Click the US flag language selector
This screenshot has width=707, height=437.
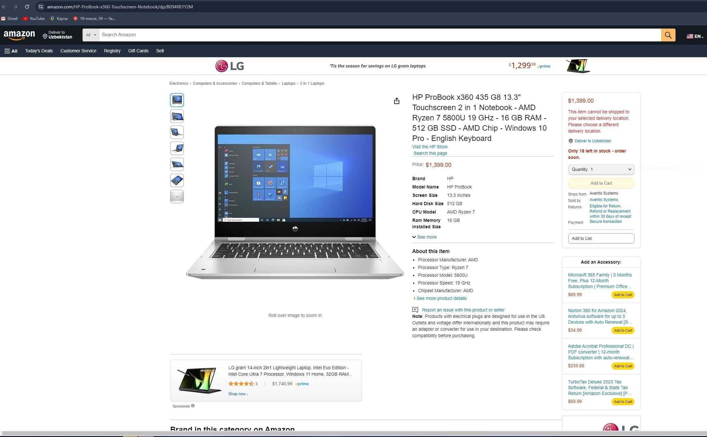point(695,36)
